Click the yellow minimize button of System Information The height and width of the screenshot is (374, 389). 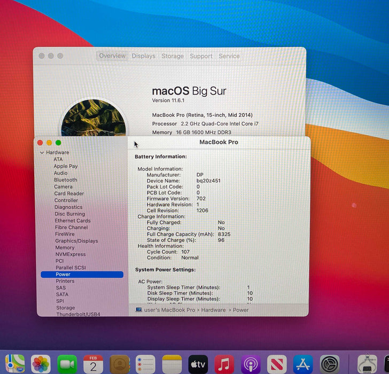(49, 143)
